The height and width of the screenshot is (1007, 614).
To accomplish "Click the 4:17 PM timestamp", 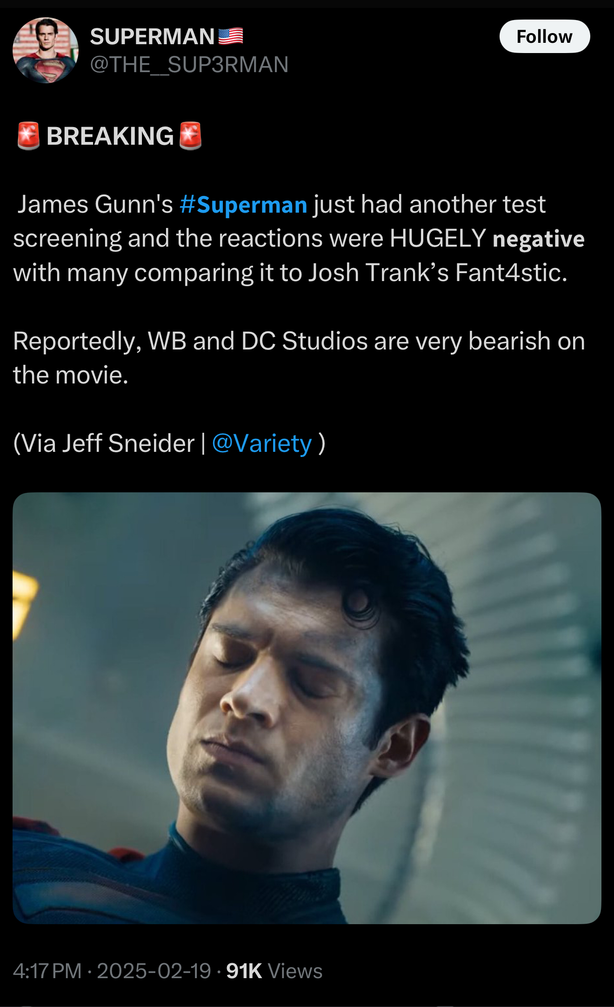I will click(x=47, y=971).
